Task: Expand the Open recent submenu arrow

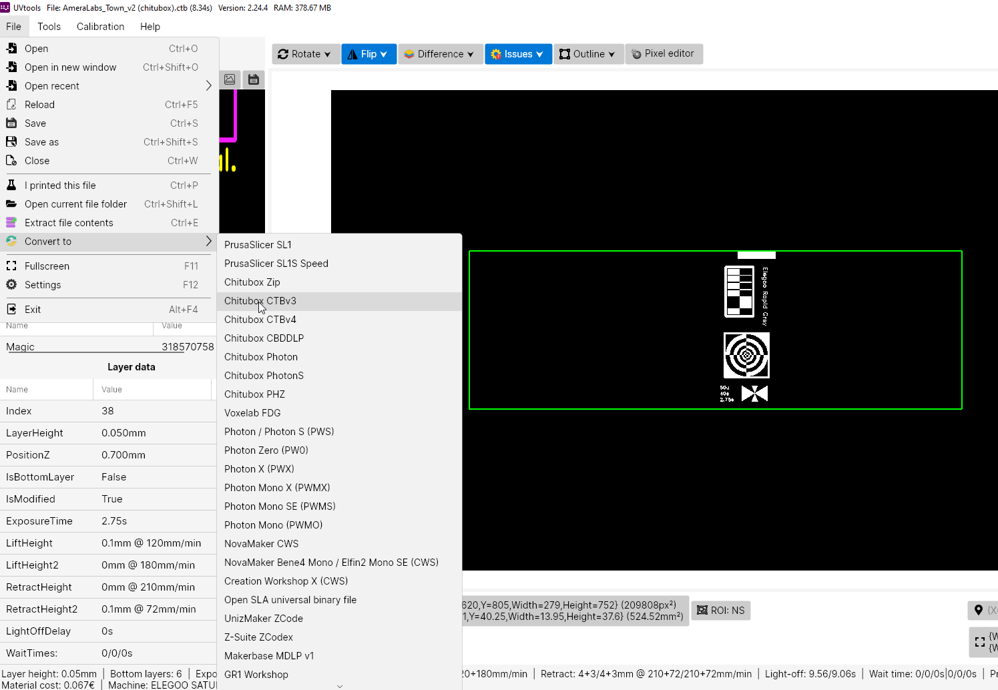Action: point(208,85)
